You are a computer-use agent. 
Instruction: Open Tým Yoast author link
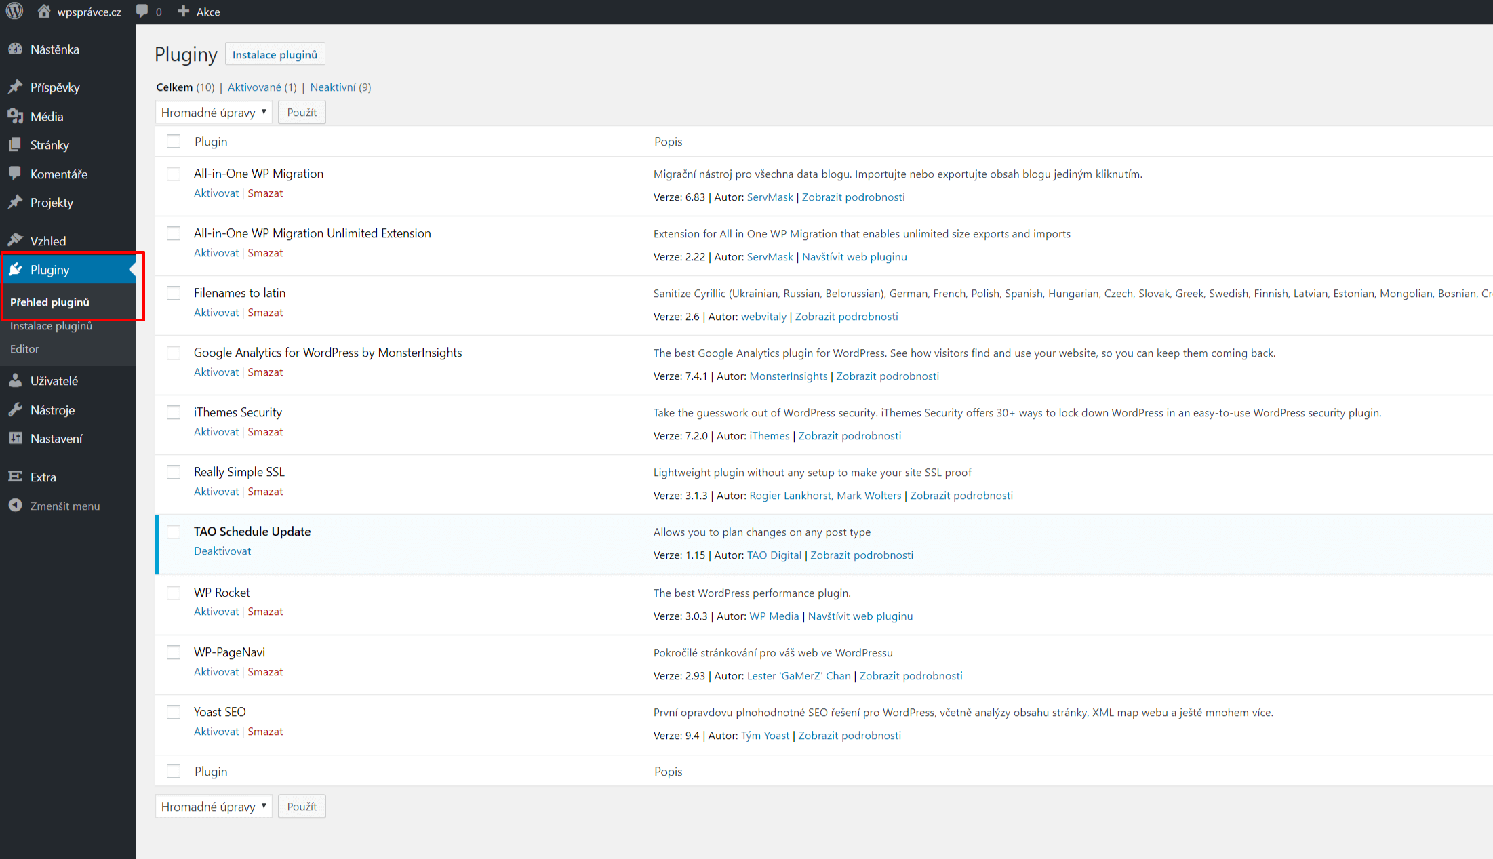point(765,736)
